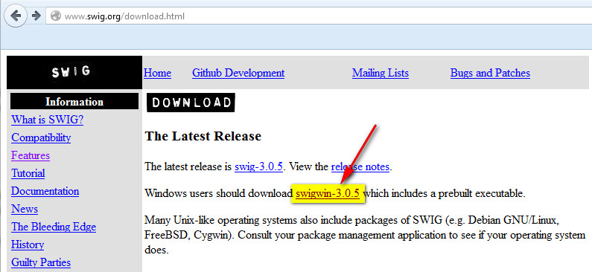Click The Latest Release heading
This screenshot has height=272, width=592.
click(203, 136)
